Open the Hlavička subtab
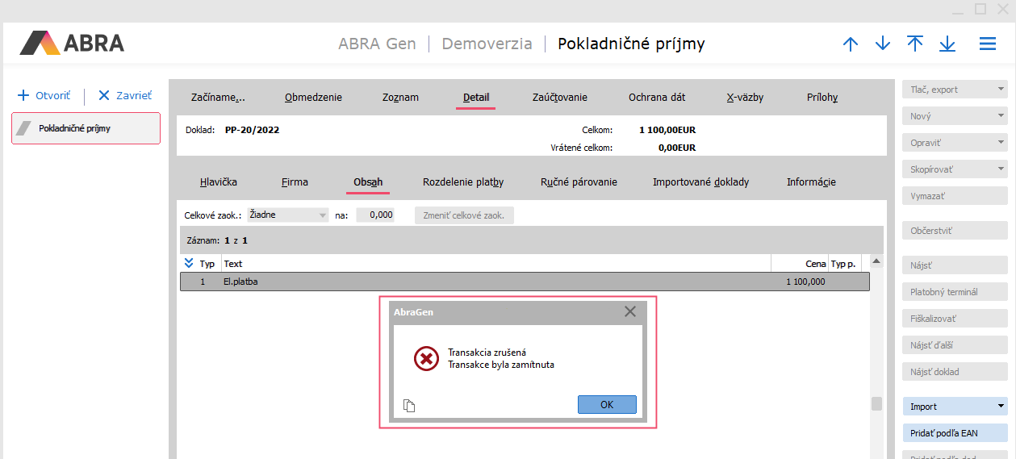Viewport: 1016px width, 459px height. tap(219, 182)
